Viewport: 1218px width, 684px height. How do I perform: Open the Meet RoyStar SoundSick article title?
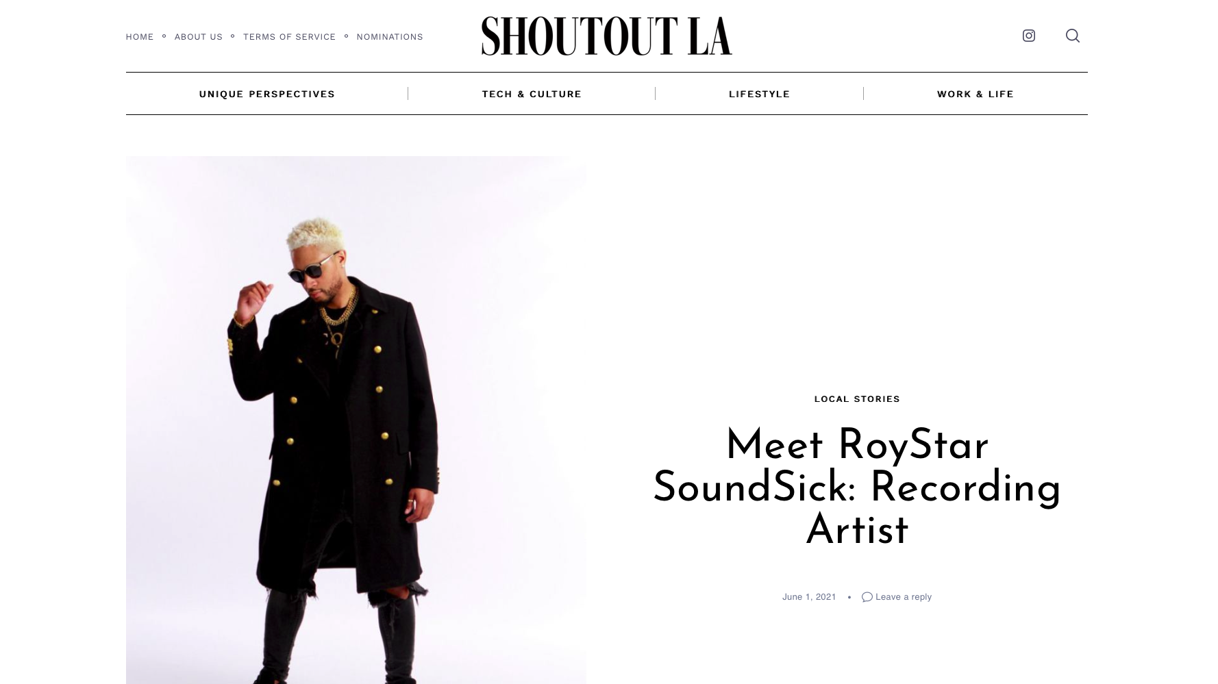click(x=857, y=488)
